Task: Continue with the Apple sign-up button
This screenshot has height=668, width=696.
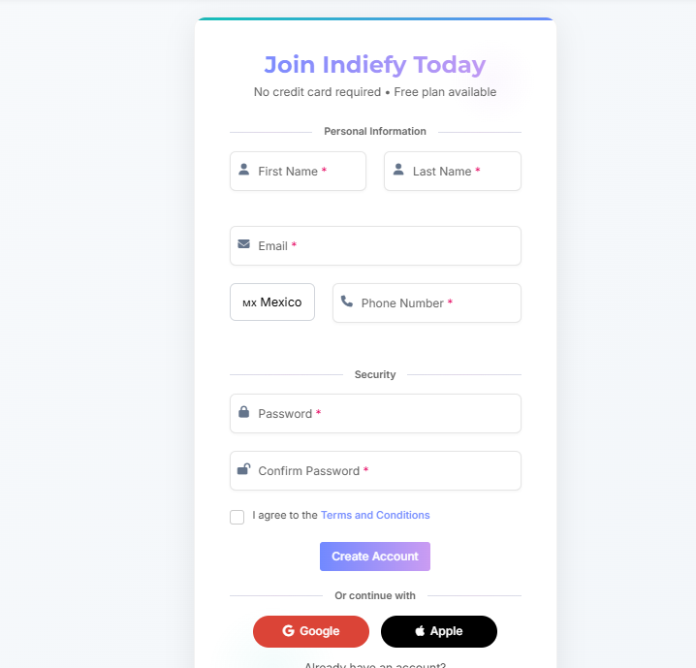Action: 439,631
